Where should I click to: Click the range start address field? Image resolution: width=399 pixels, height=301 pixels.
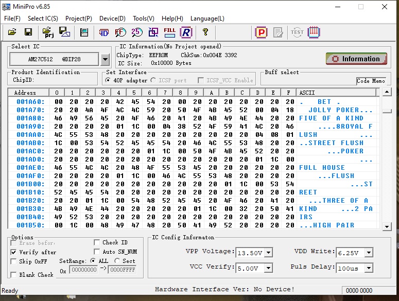tap(84, 270)
